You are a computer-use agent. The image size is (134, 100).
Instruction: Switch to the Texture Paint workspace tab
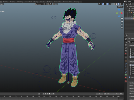click(28, 2)
